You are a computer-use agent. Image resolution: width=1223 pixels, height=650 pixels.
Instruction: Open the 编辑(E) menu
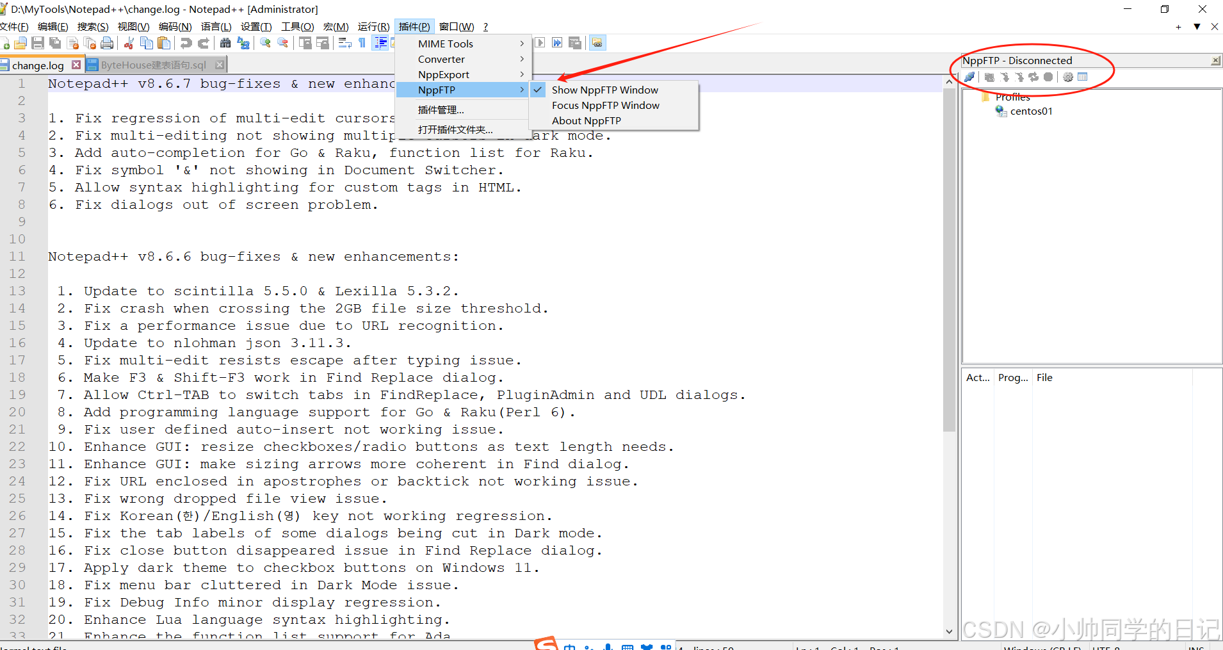pyautogui.click(x=53, y=26)
